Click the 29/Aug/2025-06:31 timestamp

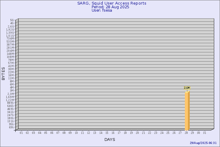click(203, 143)
